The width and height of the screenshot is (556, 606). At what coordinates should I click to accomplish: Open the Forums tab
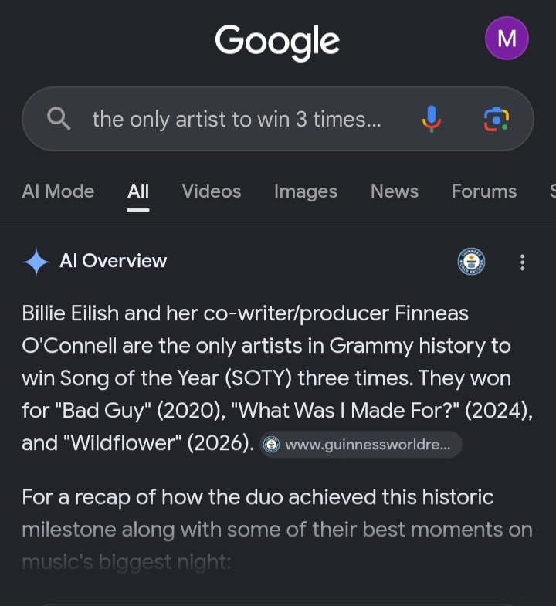point(484,191)
